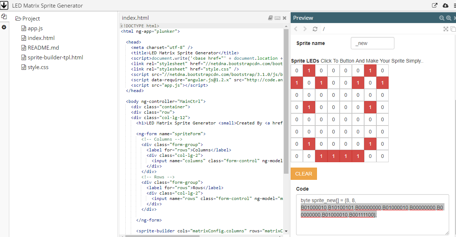The image size is (456, 237).
Task: Select style.css in the project files
Action: (38, 67)
